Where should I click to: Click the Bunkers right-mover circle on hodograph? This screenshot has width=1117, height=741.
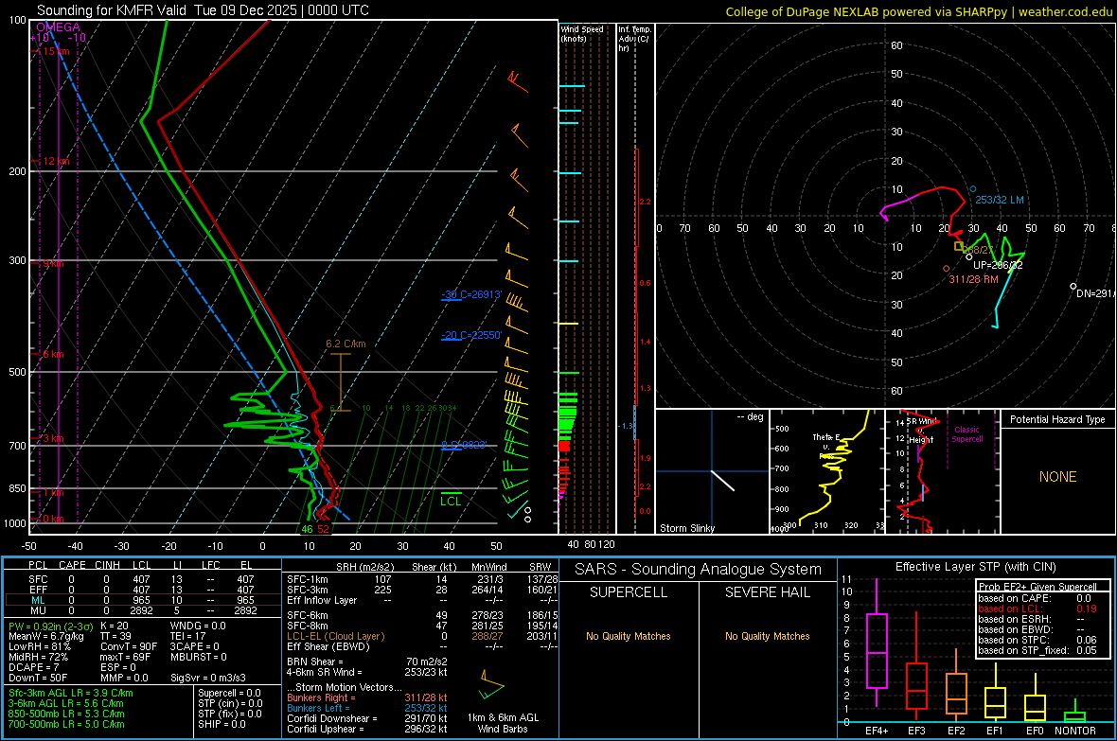coord(946,269)
